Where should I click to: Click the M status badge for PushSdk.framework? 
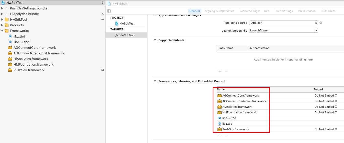102,70
